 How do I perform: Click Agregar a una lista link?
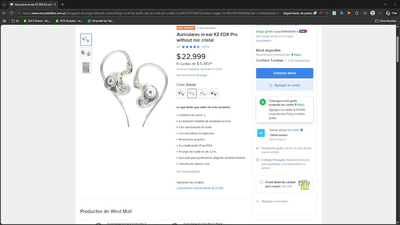point(274,202)
